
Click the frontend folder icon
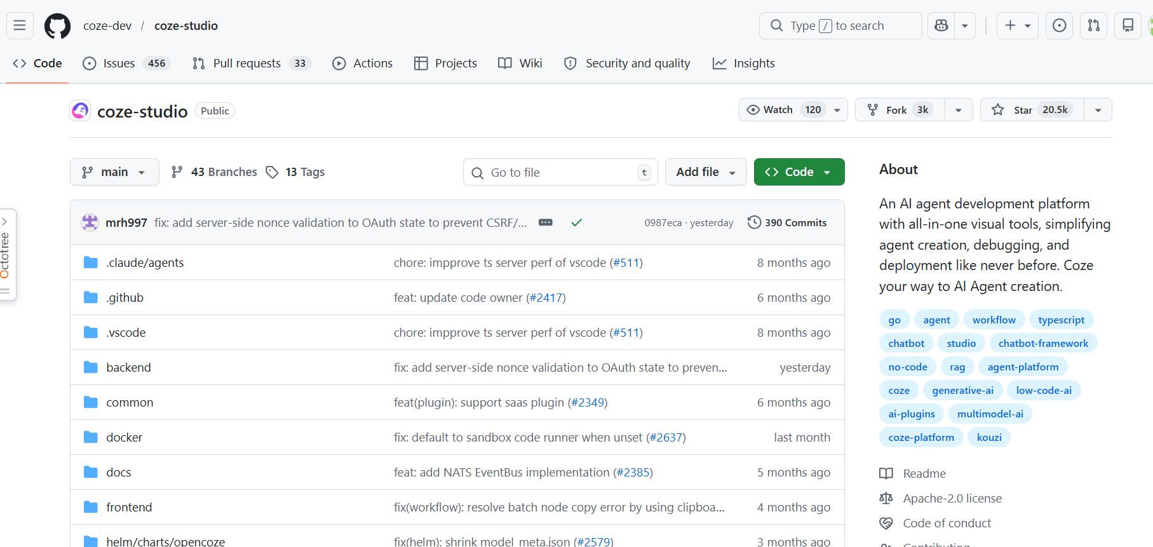tap(91, 507)
